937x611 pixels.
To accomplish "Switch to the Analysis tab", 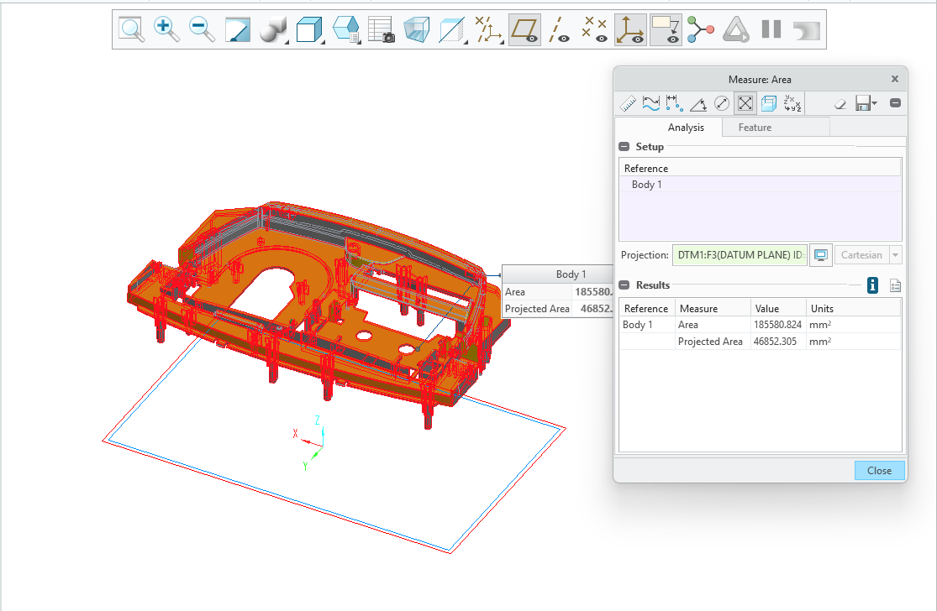I will pyautogui.click(x=686, y=128).
